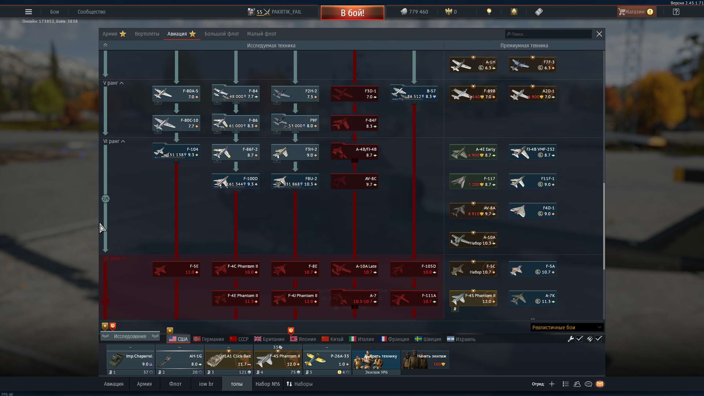Open the gold diamond inventory icon
Image resolution: width=704 pixels, height=396 pixels.
(x=514, y=12)
